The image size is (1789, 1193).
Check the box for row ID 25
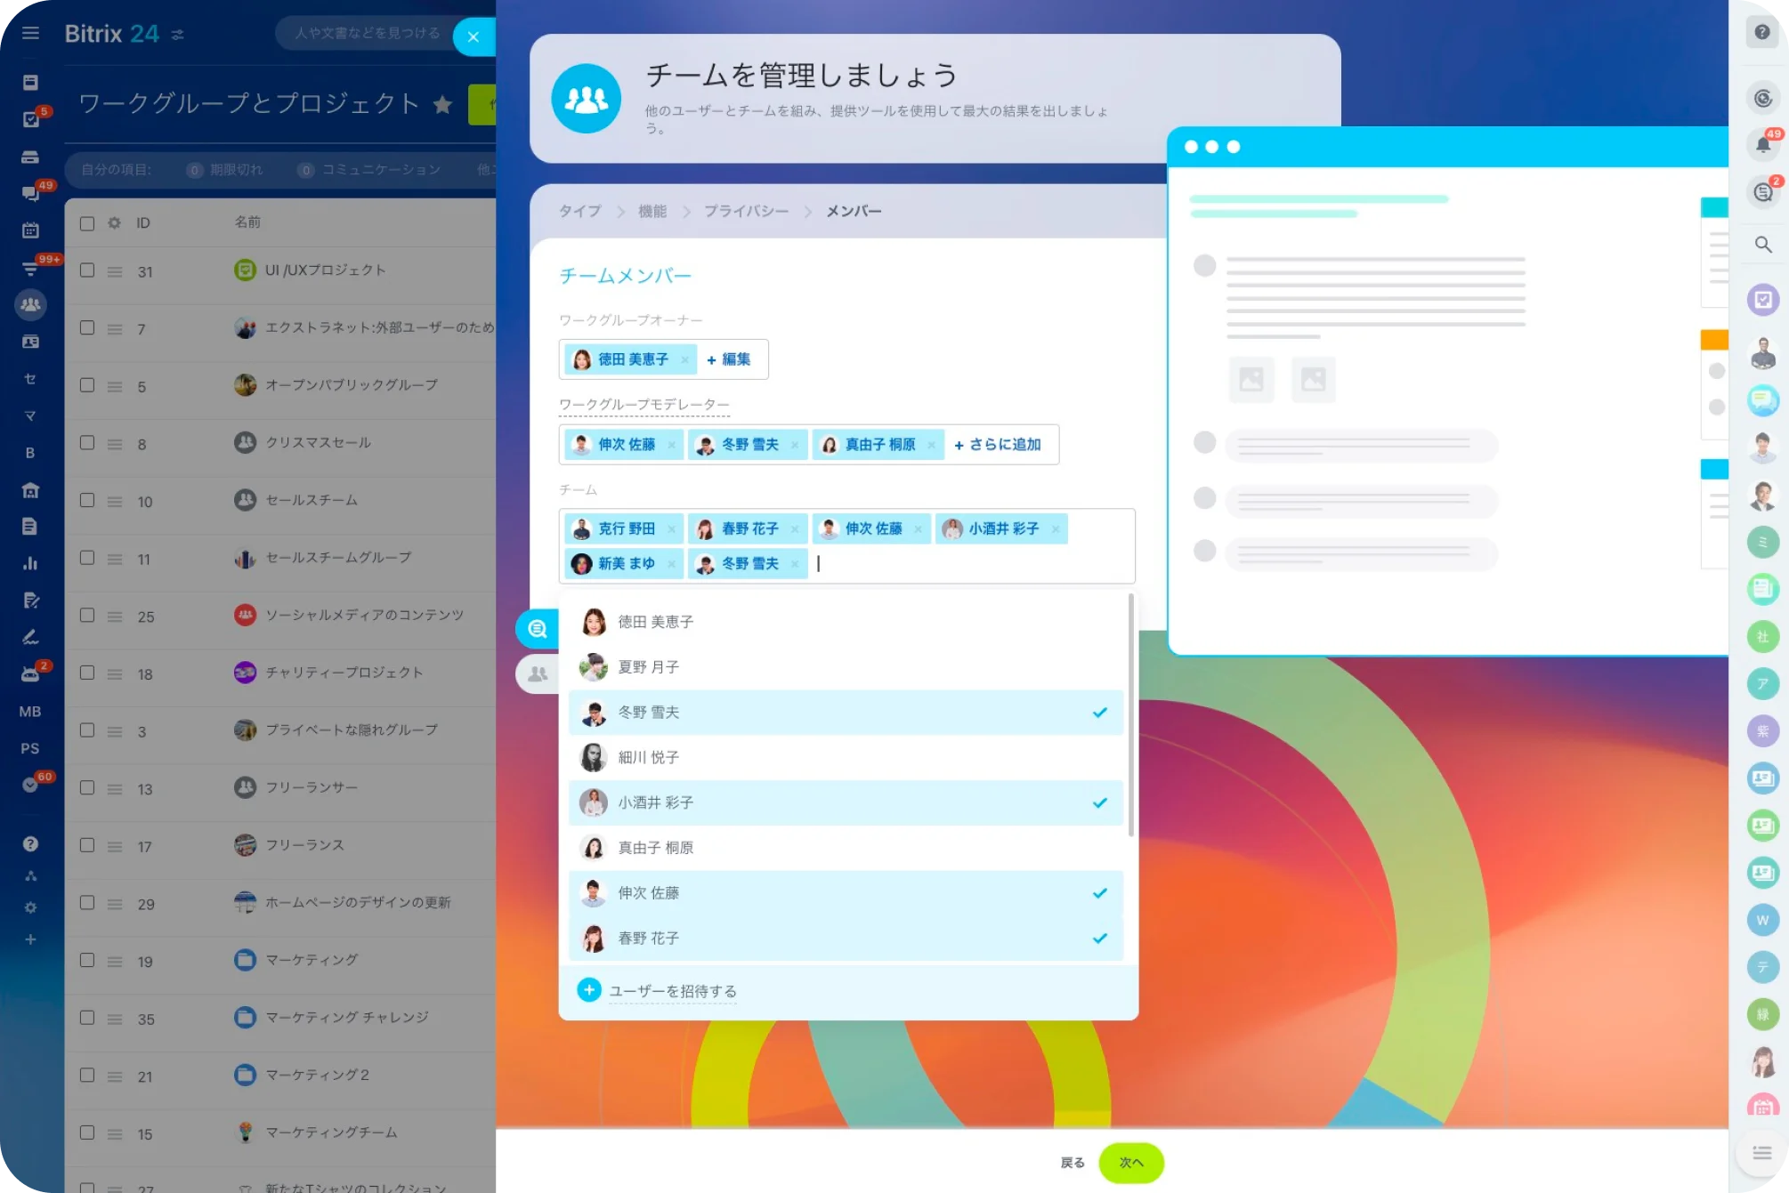[87, 616]
